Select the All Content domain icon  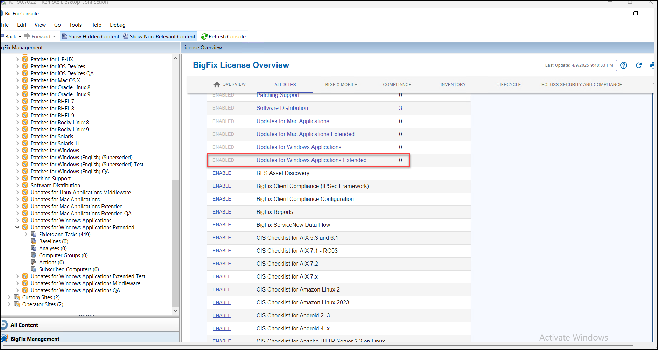(x=5, y=325)
